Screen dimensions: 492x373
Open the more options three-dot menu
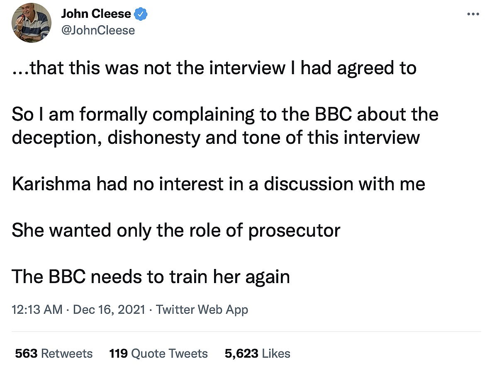click(x=473, y=14)
